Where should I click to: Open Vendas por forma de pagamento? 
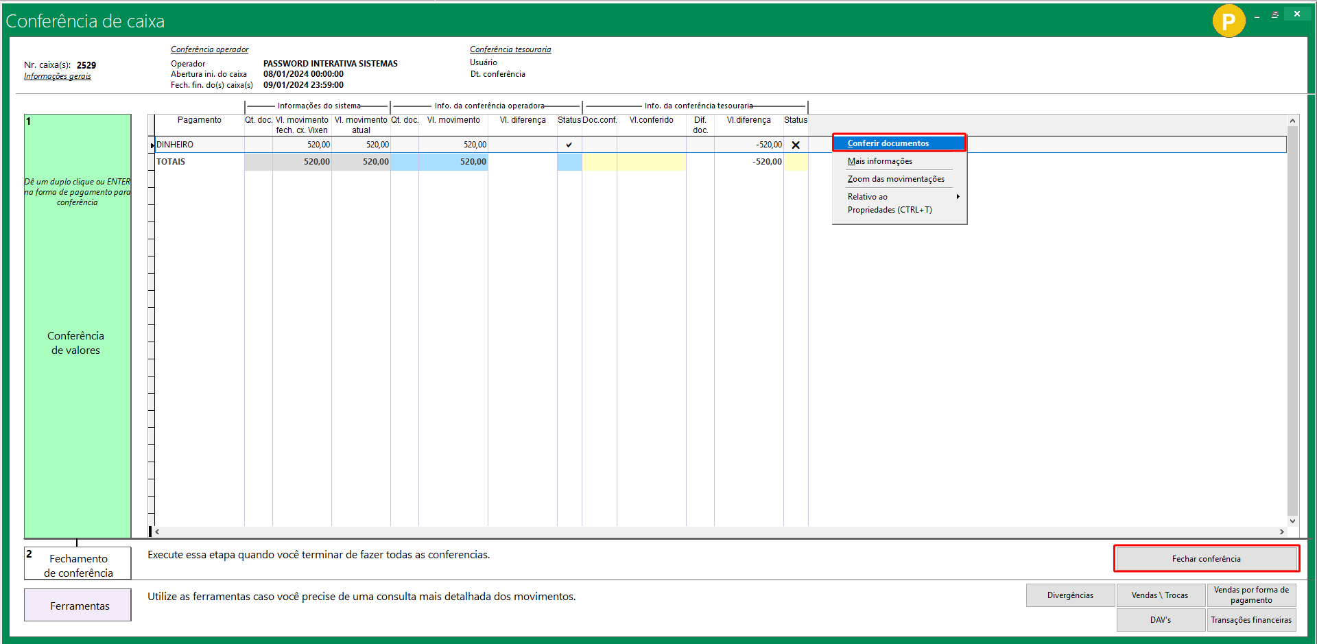click(x=1251, y=595)
